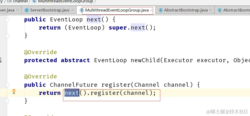Click next in the EventLoop next() declaration
Viewport: 250px width, 116px height.
pos(94,20)
